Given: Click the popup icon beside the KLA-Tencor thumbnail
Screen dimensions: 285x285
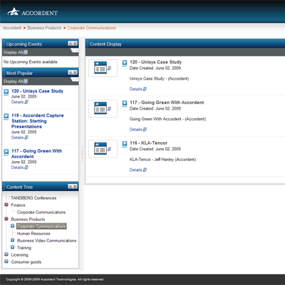Looking at the screenshot, I should [x=110, y=149].
